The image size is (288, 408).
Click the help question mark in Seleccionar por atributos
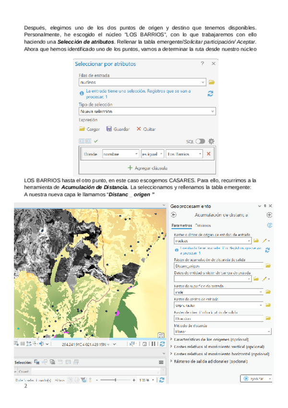click(x=202, y=64)
